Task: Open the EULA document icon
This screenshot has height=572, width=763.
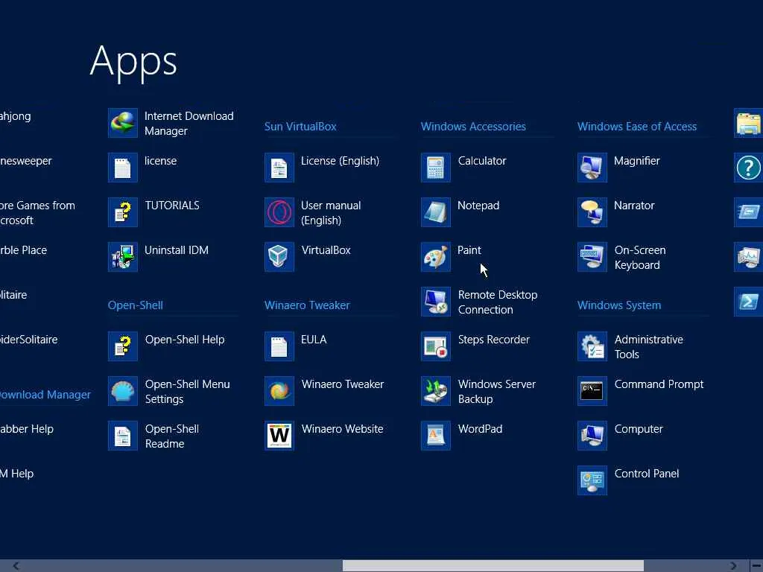Action: pyautogui.click(x=279, y=347)
